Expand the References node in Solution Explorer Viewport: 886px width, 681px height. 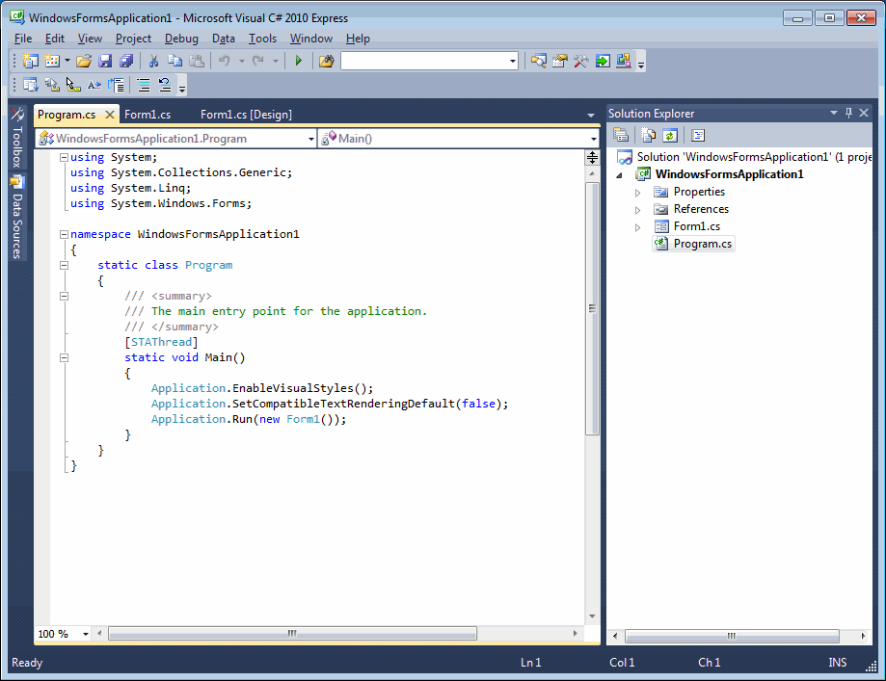635,208
